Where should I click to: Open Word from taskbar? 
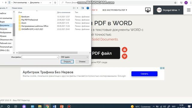pos(55,106)
